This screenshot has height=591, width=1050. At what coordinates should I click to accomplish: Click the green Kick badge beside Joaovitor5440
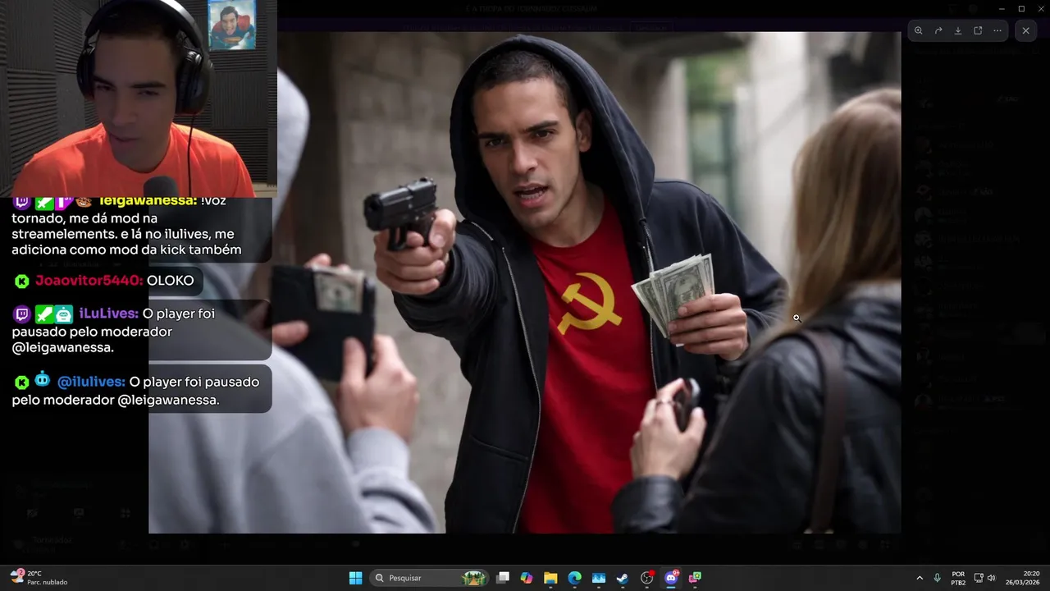tap(22, 281)
